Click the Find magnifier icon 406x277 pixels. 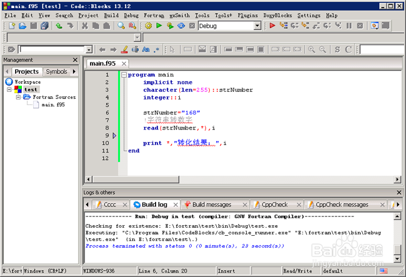(x=121, y=26)
